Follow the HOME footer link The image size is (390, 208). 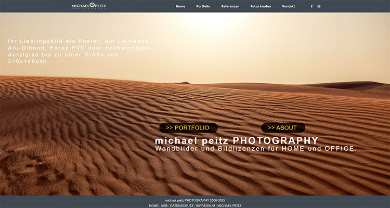153,206
